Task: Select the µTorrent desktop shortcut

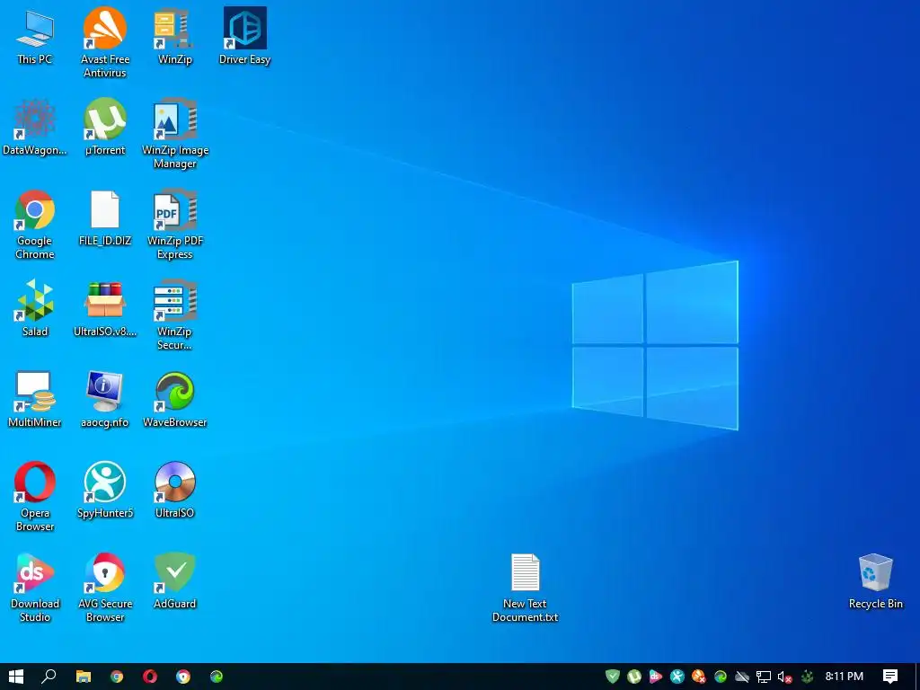Action: pyautogui.click(x=105, y=127)
